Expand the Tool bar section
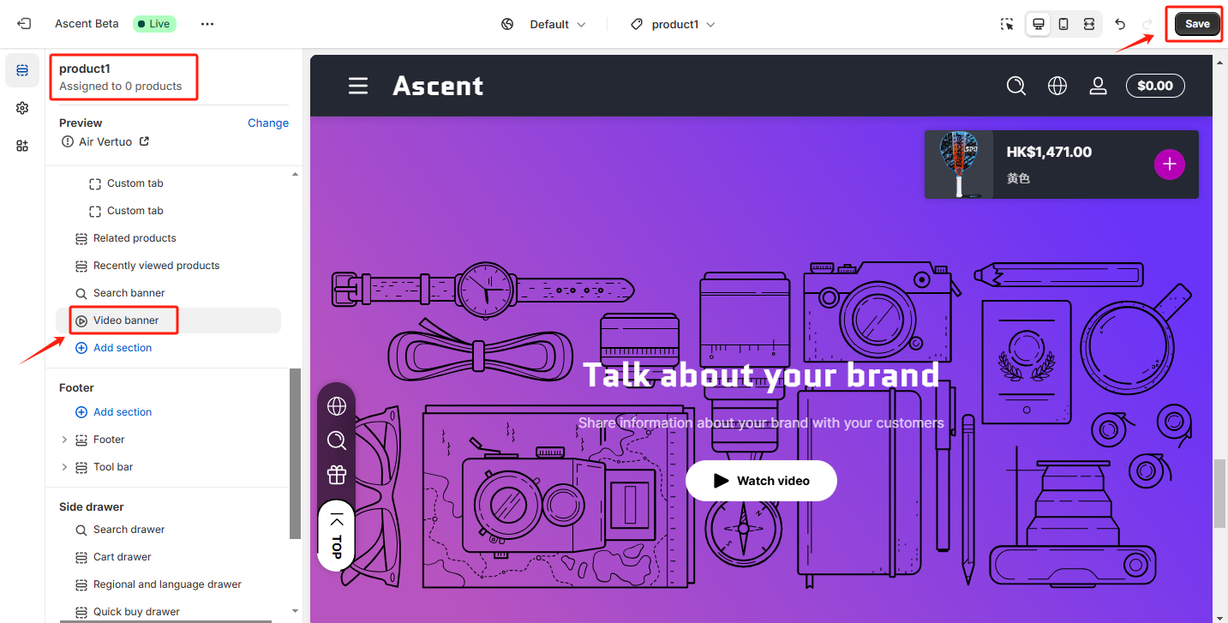Viewport: 1228px width, 623px height. (x=64, y=467)
